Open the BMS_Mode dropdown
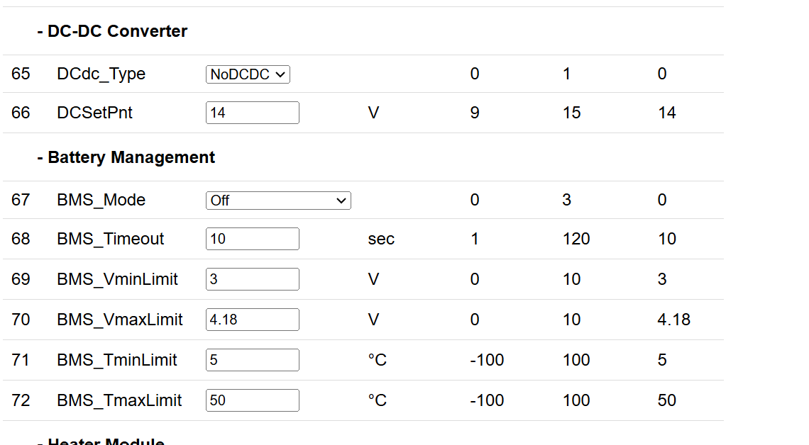809x445 pixels. (278, 201)
